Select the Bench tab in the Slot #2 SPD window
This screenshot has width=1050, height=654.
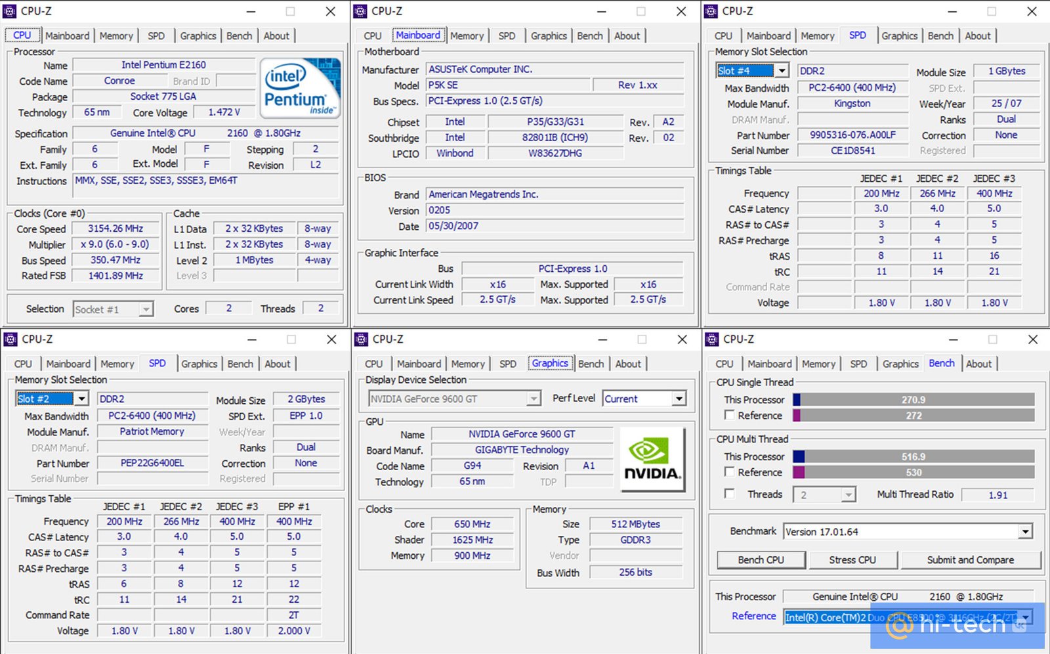pyautogui.click(x=240, y=364)
